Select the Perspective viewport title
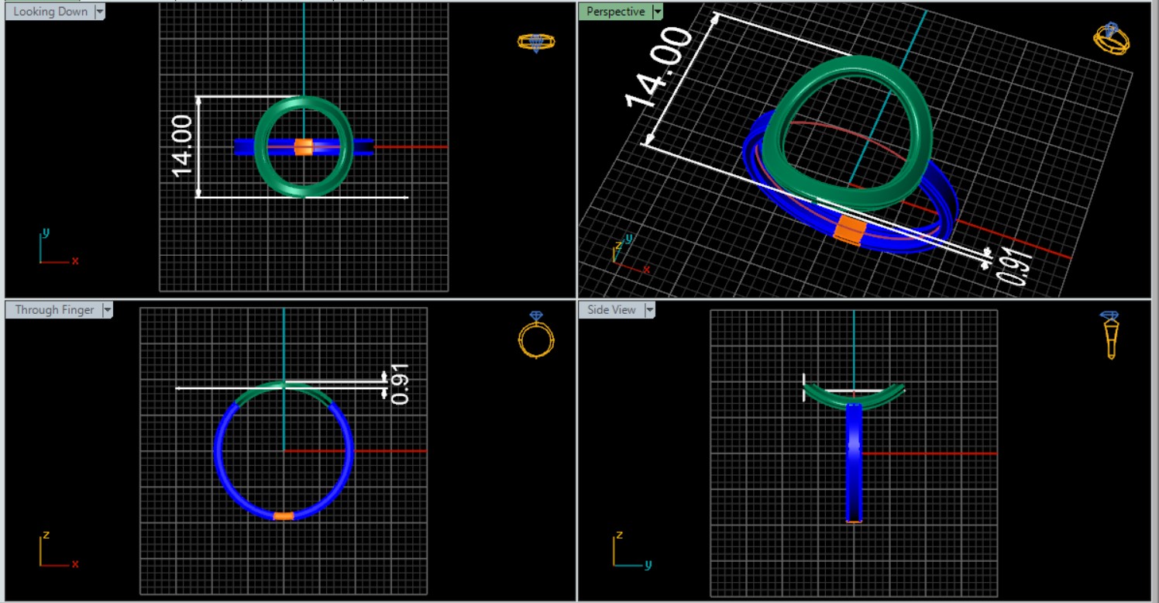Screen dimensions: 1159x603 [x=615, y=12]
